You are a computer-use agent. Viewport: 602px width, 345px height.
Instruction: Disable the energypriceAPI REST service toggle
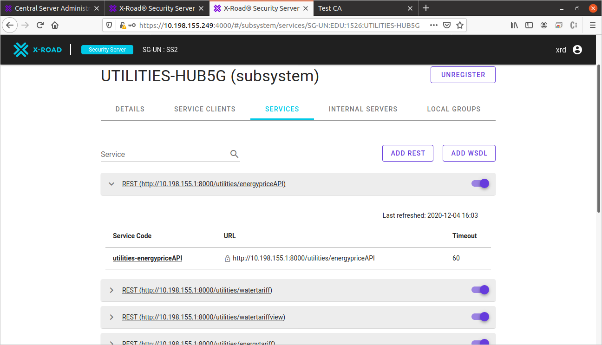point(480,183)
